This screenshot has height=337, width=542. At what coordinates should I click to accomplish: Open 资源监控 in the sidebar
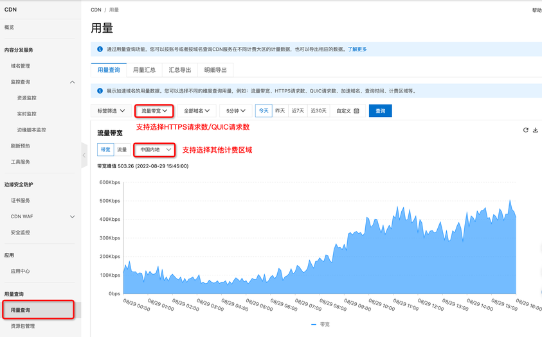[26, 98]
